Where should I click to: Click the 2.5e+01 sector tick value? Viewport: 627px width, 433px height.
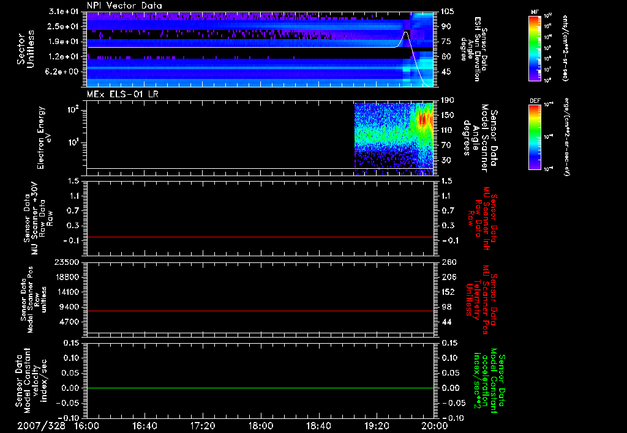64,26
